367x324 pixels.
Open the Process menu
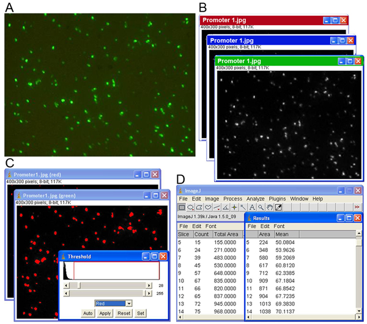point(232,199)
